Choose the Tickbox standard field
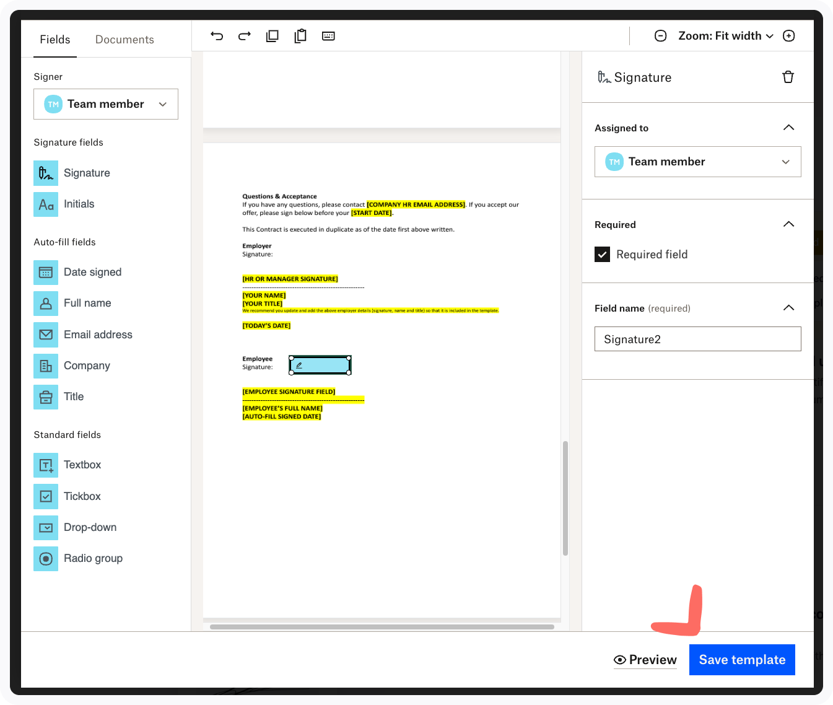The image size is (833, 705). 82,496
